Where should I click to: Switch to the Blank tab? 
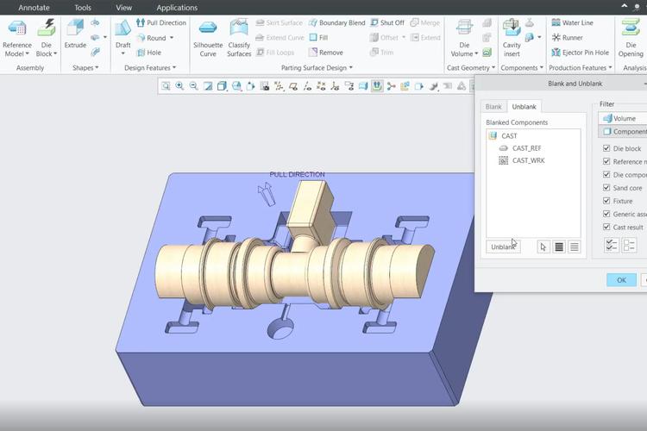point(493,107)
